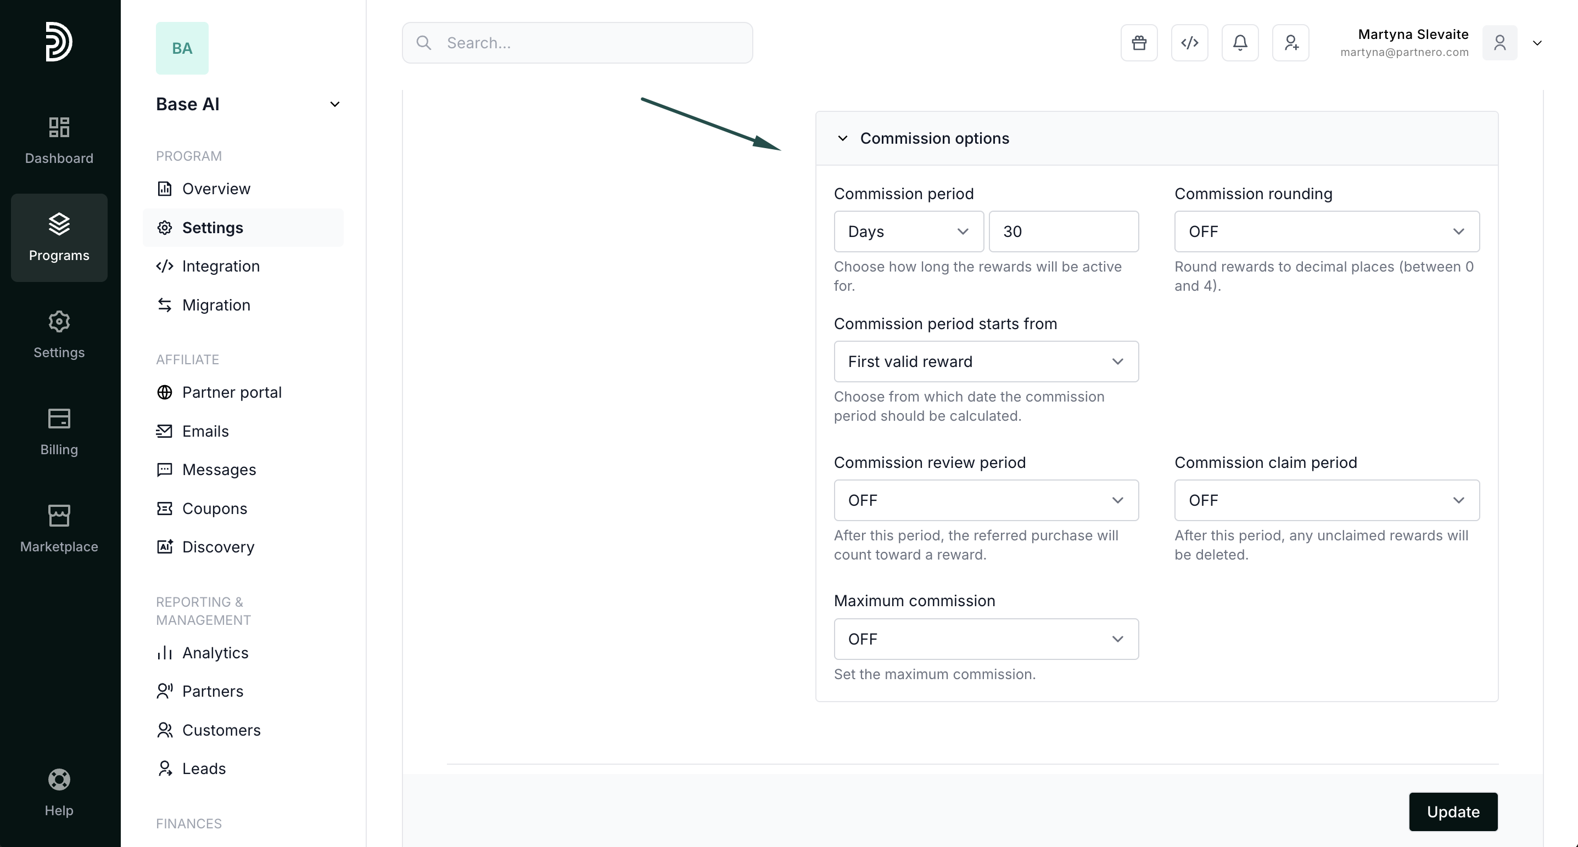Click the commission period number field
1578x847 pixels.
(1064, 231)
